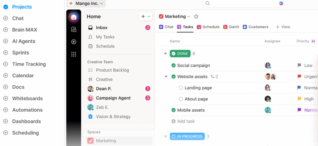
Task: Click the plus icon beside Sprints
Action: [x=6, y=53]
